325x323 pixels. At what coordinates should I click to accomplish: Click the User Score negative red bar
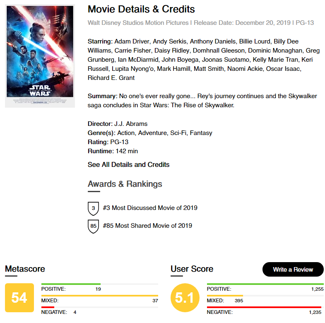(x=264, y=307)
